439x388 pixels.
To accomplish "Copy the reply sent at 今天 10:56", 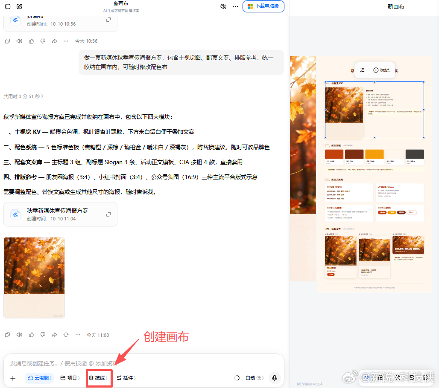I will (8, 41).
